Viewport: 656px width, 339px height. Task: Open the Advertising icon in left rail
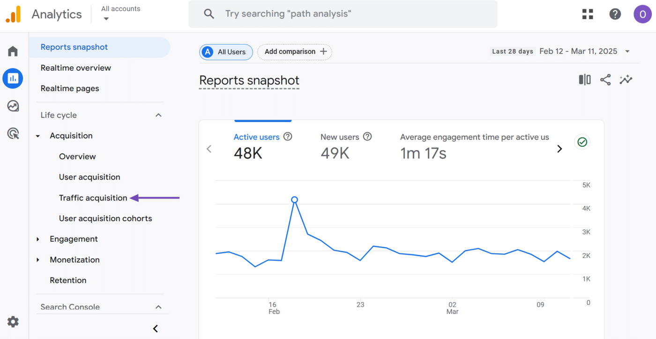coord(13,134)
